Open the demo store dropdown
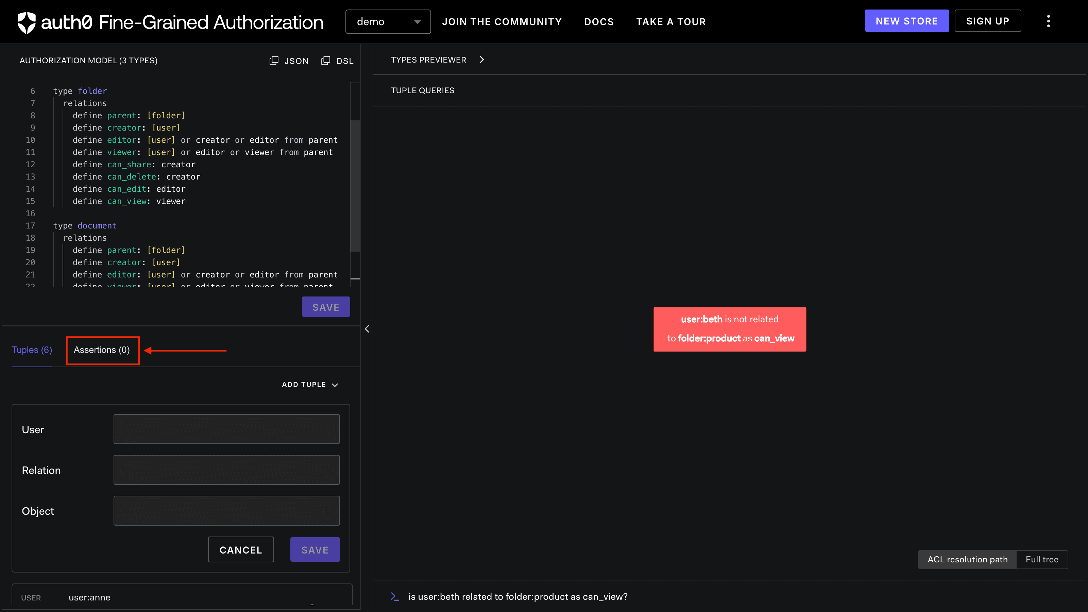Screen dimensions: 1088x612 pyautogui.click(x=388, y=21)
